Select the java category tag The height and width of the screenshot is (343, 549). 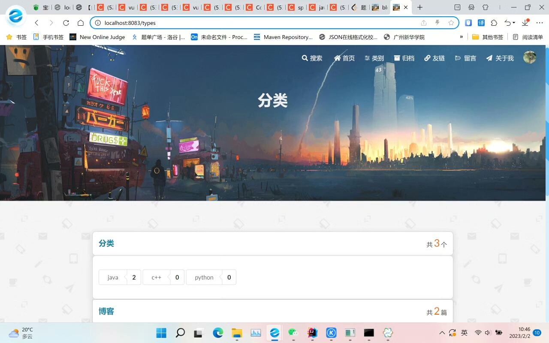(x=120, y=277)
